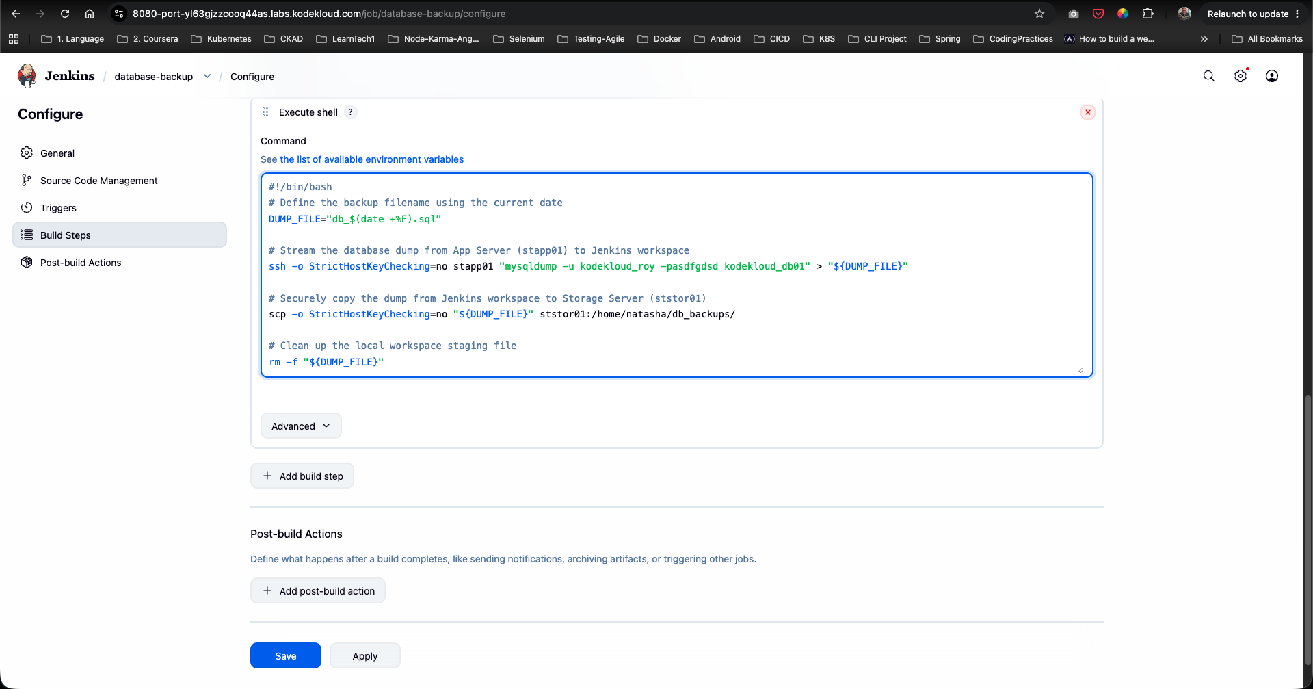This screenshot has width=1313, height=689.
Task: Open the Spring bookmark folder
Action: 940,39
